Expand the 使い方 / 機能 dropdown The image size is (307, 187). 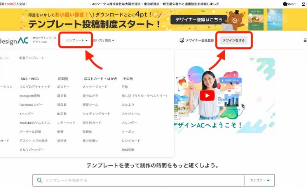[103, 41]
